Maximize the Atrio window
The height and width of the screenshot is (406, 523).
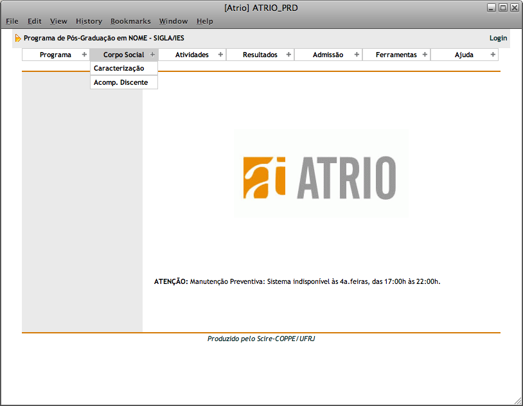503,8
